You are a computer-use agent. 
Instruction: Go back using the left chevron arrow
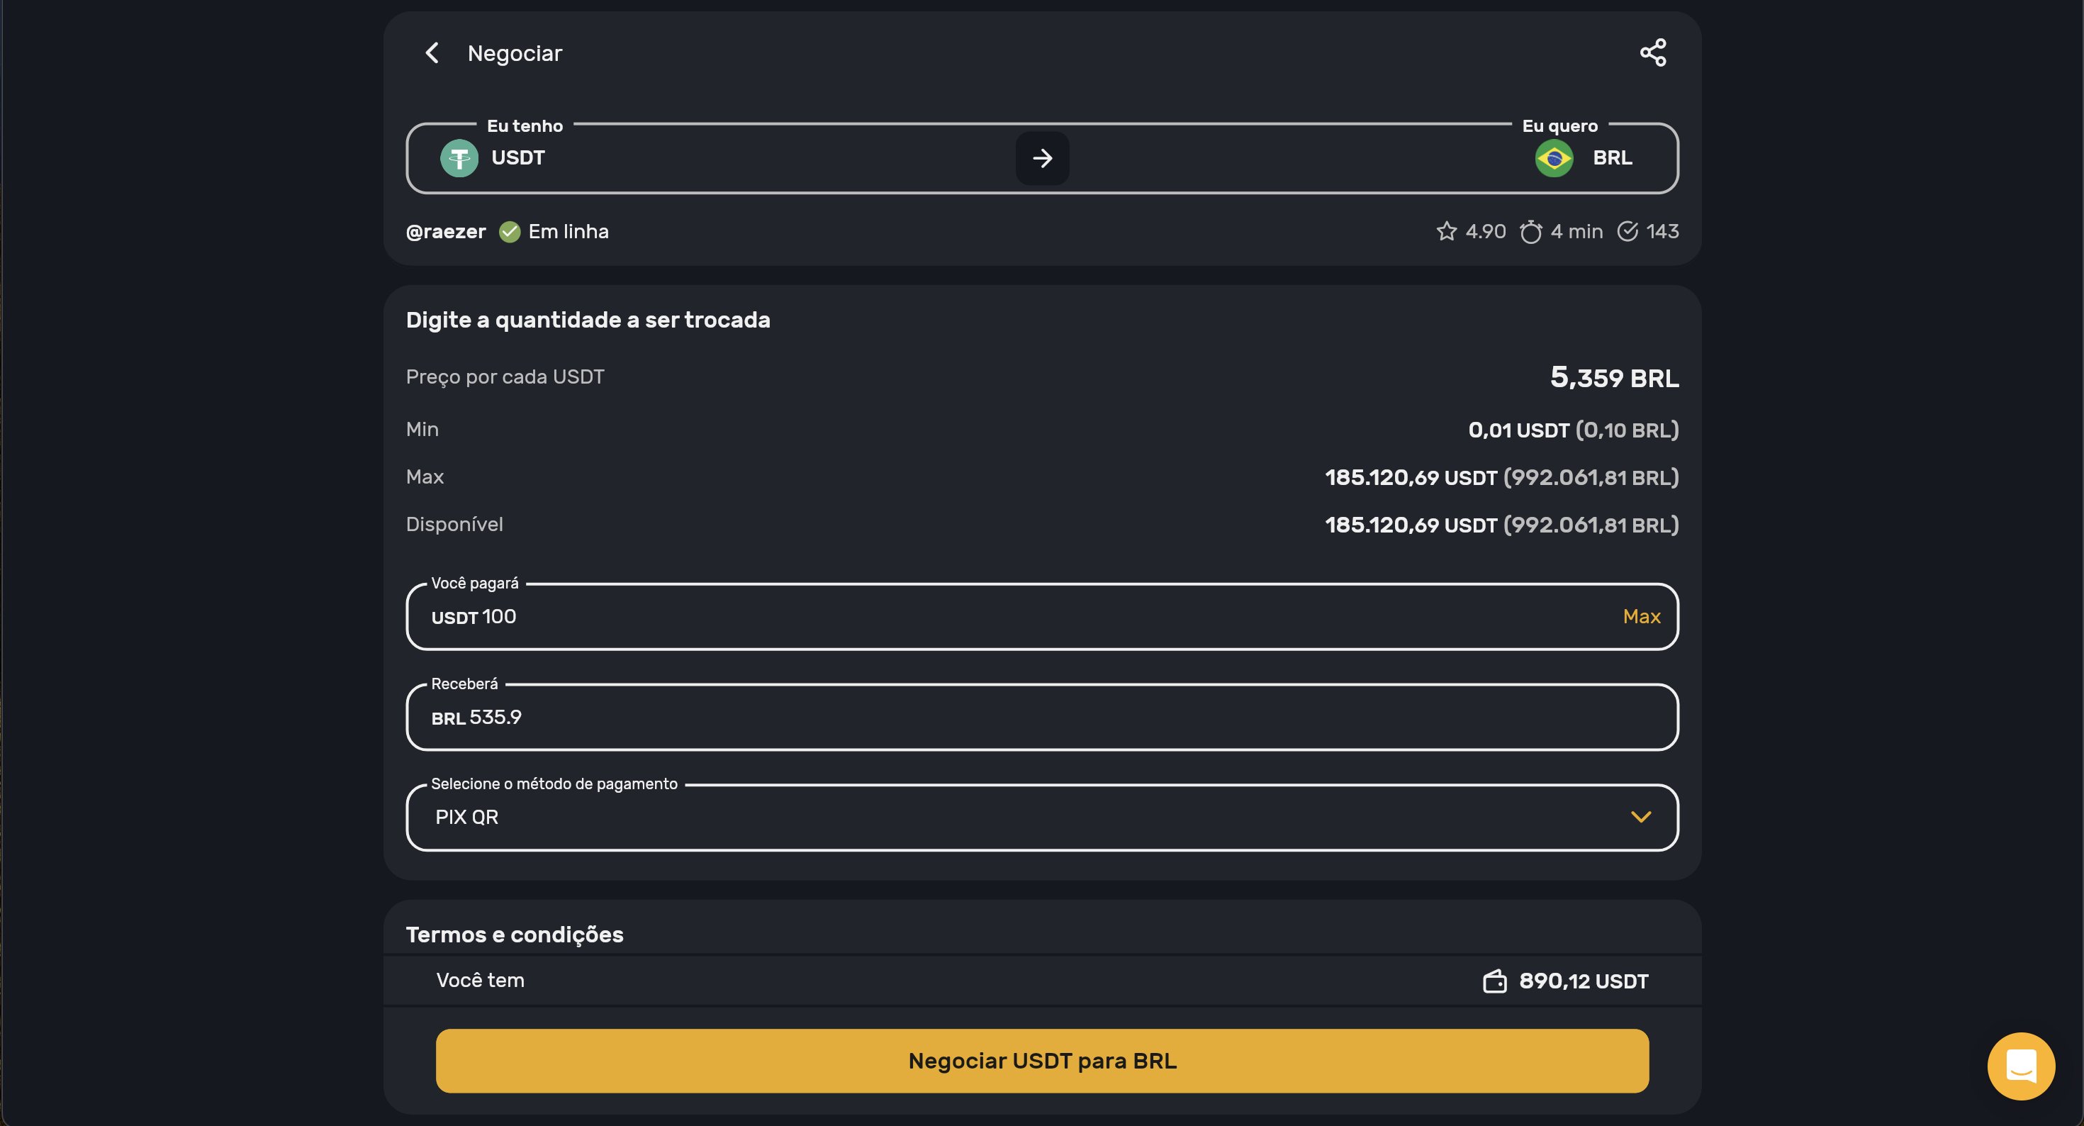click(x=432, y=53)
